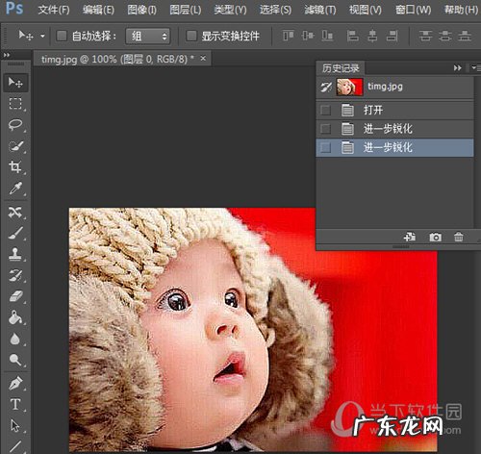Open the 历史记录 panel flyout menu
Image resolution: width=481 pixels, height=454 pixels.
pyautogui.click(x=476, y=68)
